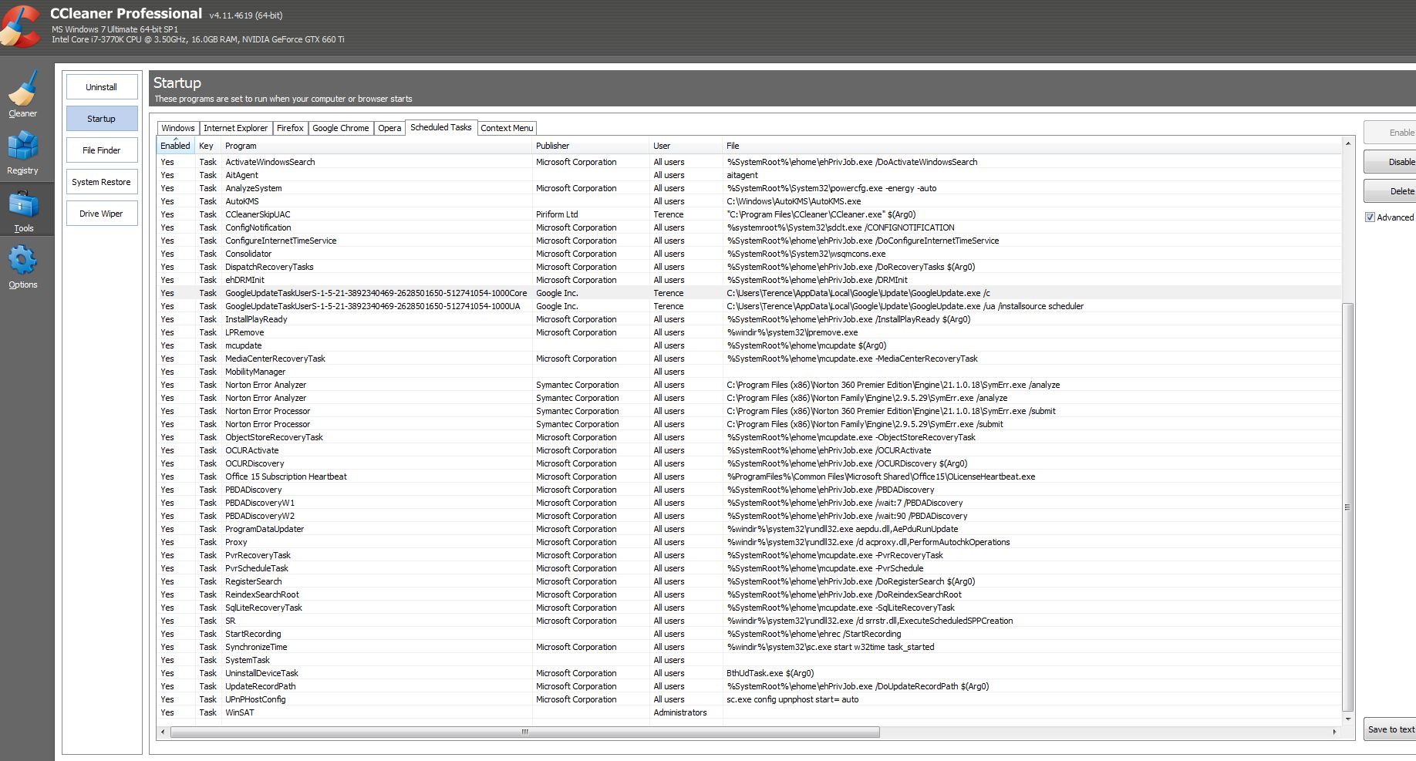Click the vertical scrollbar up arrow
Viewport: 1416px width, 761px height.
pos(1348,144)
